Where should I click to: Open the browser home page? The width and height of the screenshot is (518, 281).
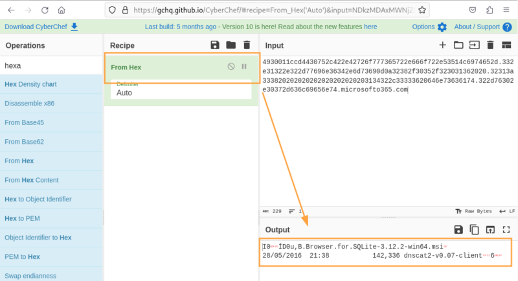(62, 10)
